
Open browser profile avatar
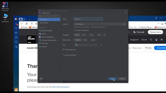[x=16, y=19]
